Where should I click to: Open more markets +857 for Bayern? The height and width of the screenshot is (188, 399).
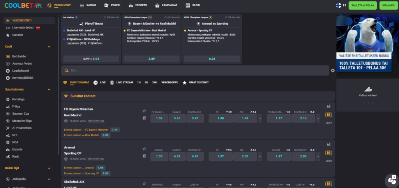(328, 123)
